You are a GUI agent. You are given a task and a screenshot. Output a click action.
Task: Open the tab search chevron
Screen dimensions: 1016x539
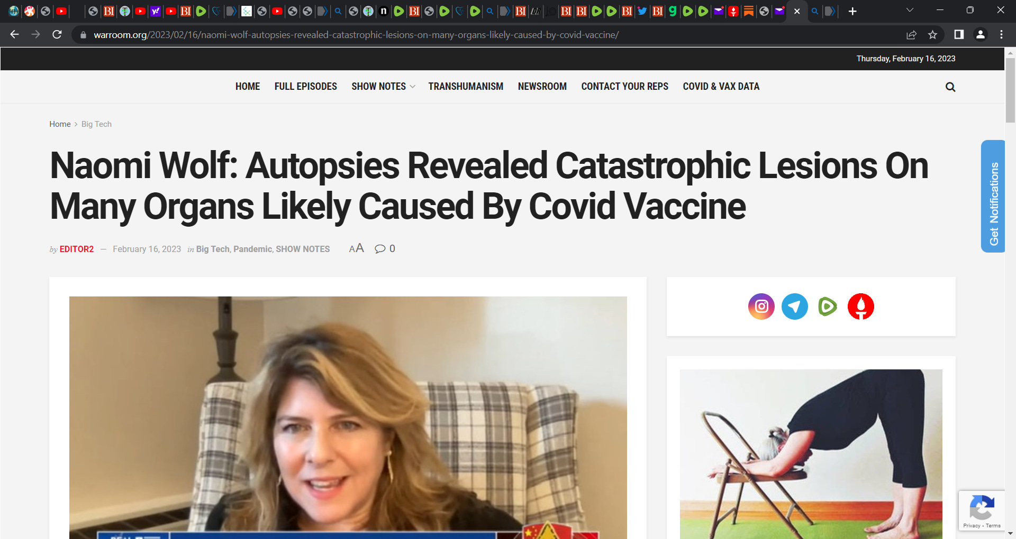coord(910,10)
